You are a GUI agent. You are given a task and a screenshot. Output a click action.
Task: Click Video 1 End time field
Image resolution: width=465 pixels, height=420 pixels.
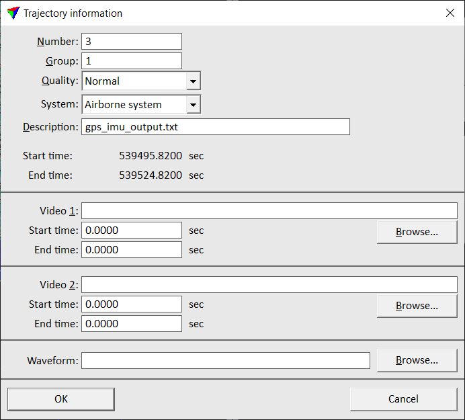click(132, 250)
